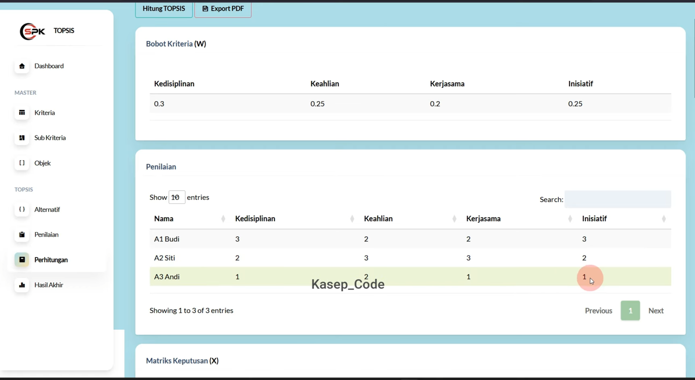
Task: Sort table by Keahlian column arrows
Action: 454,219
